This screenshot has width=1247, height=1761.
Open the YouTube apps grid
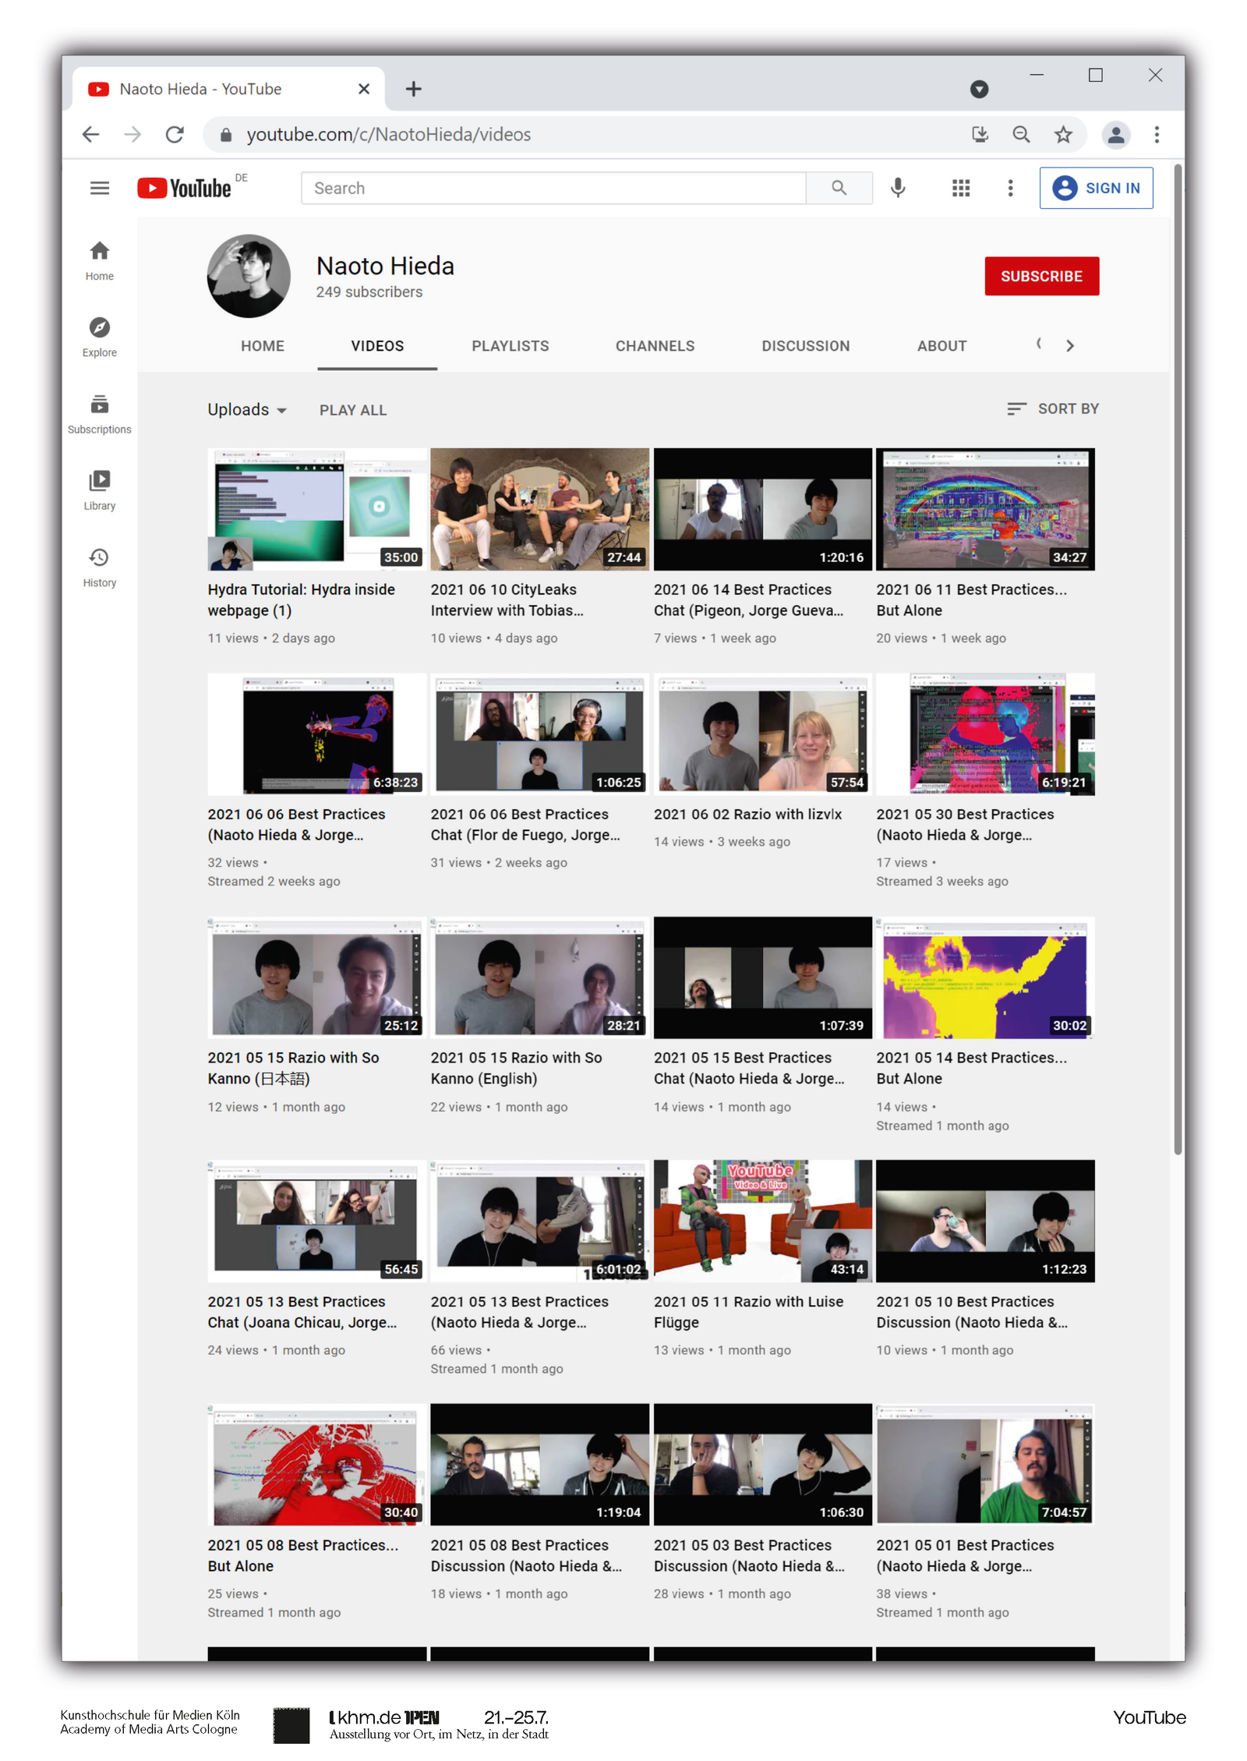(960, 188)
